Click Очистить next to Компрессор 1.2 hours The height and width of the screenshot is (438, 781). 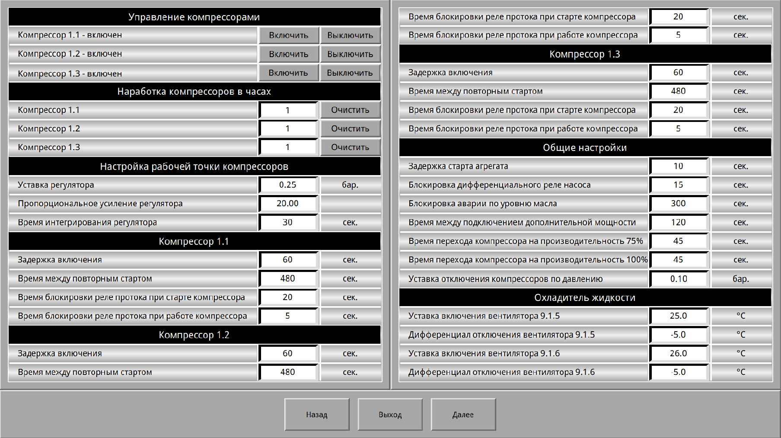tap(350, 128)
